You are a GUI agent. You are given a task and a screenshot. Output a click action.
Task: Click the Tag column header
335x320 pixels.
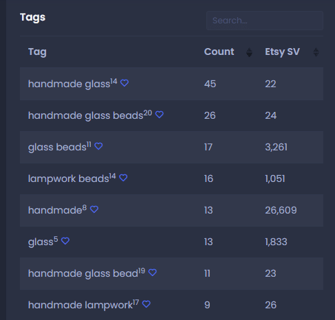pos(37,52)
